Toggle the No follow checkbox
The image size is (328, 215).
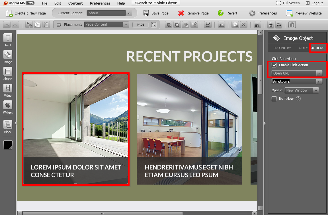(x=274, y=99)
